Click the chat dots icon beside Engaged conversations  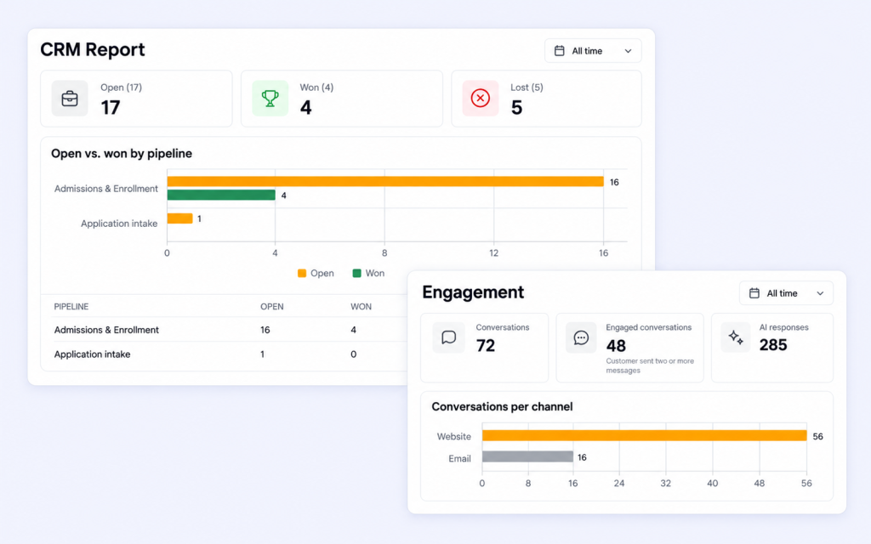(x=581, y=337)
